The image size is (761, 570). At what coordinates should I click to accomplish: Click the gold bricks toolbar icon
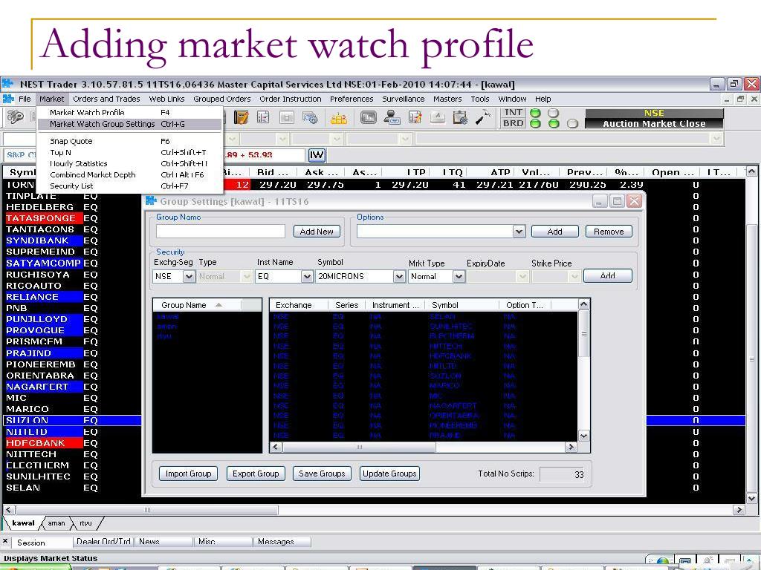[x=339, y=118]
